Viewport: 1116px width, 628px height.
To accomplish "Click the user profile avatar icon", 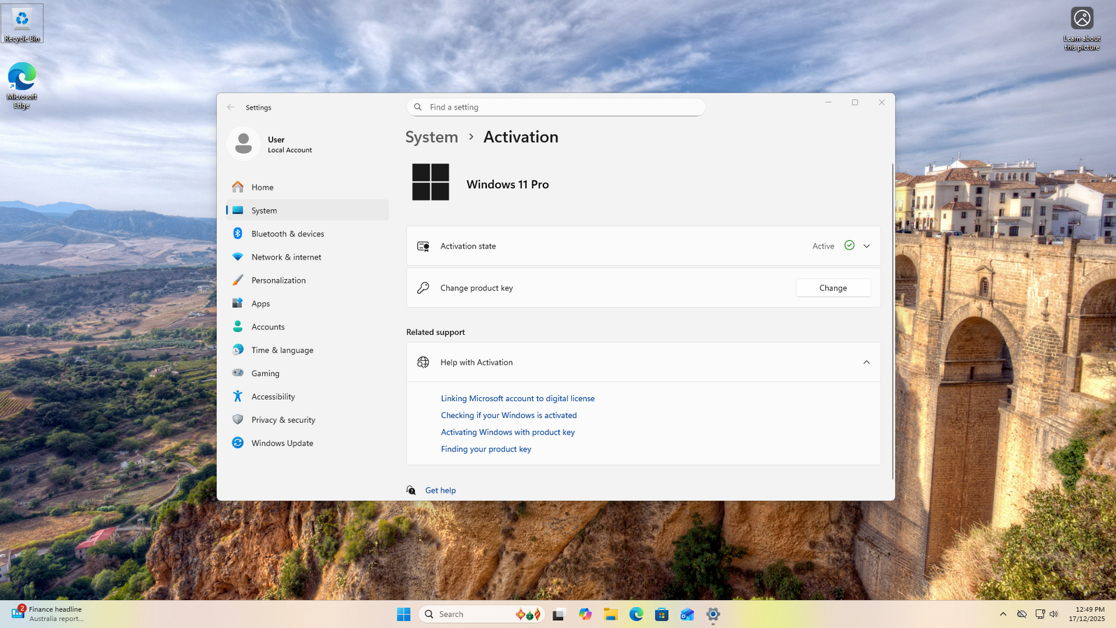I will [x=243, y=144].
